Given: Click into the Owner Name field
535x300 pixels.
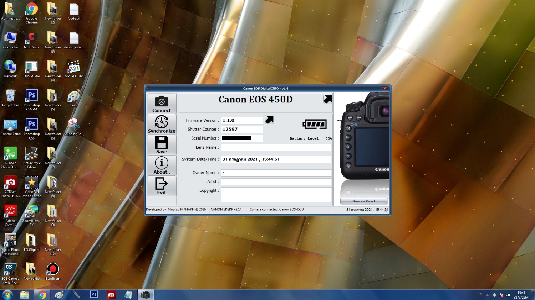Looking at the screenshot, I should click(x=276, y=173).
